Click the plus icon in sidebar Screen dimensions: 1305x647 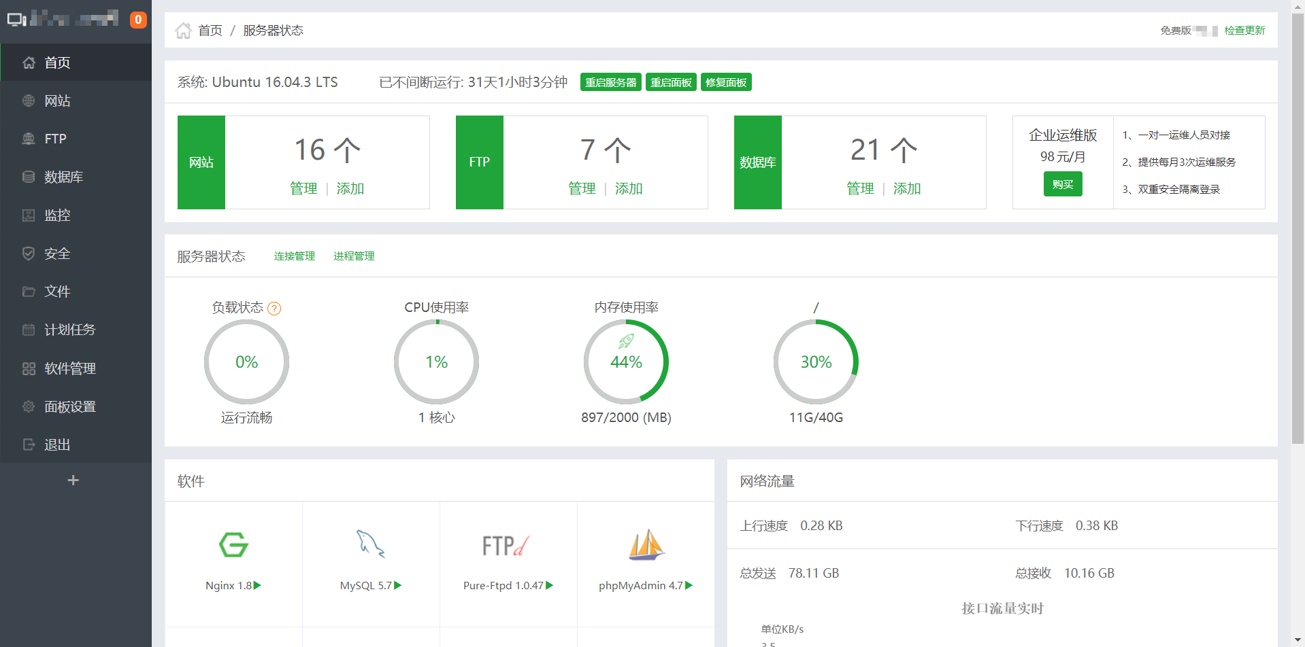[x=73, y=480]
